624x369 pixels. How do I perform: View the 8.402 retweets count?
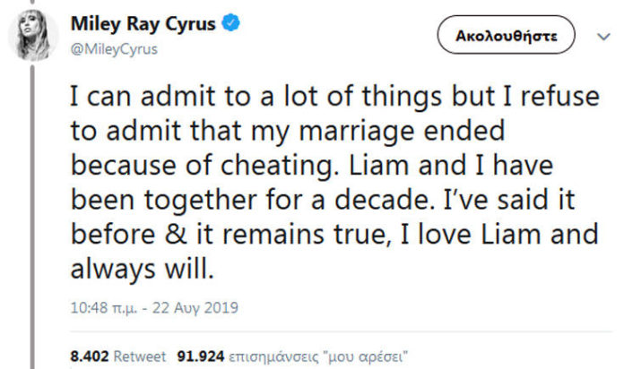coord(89,357)
